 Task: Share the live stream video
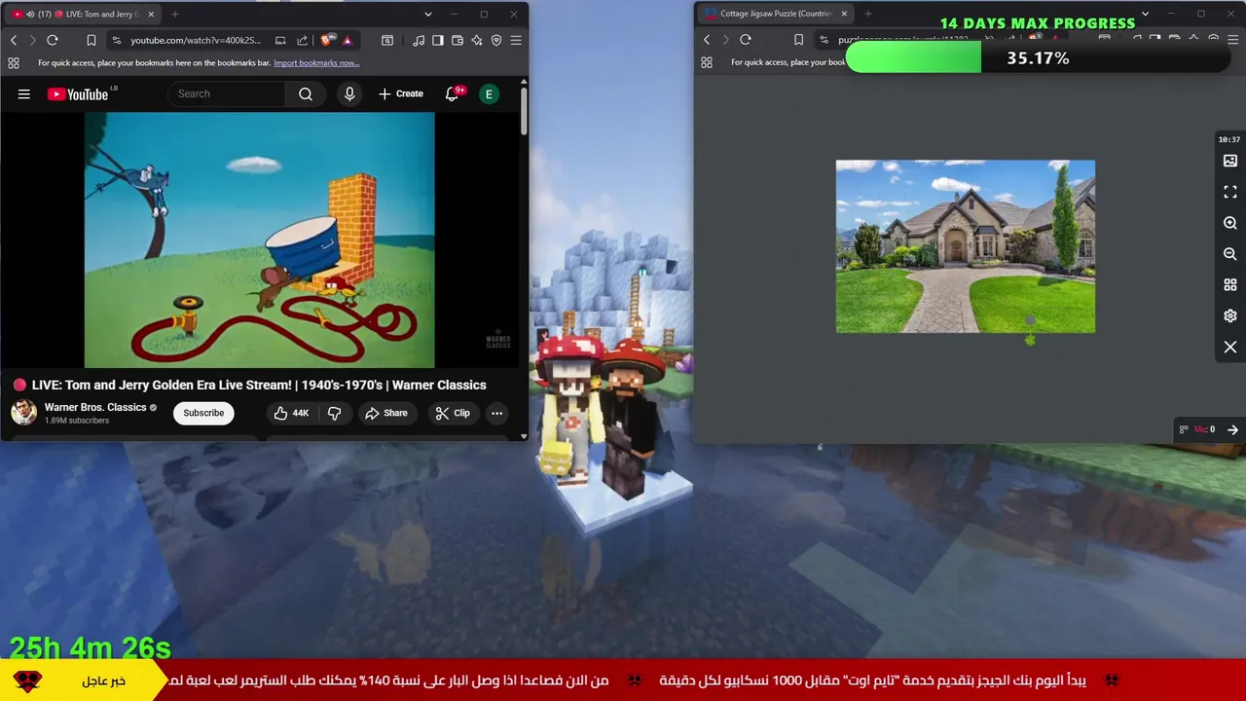[x=386, y=413]
